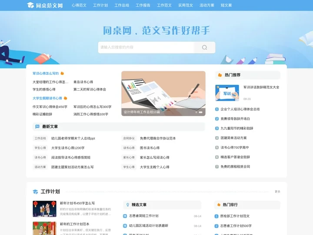Open the 实用范文 nav item
The height and width of the screenshot is (235, 313).
(186, 5)
